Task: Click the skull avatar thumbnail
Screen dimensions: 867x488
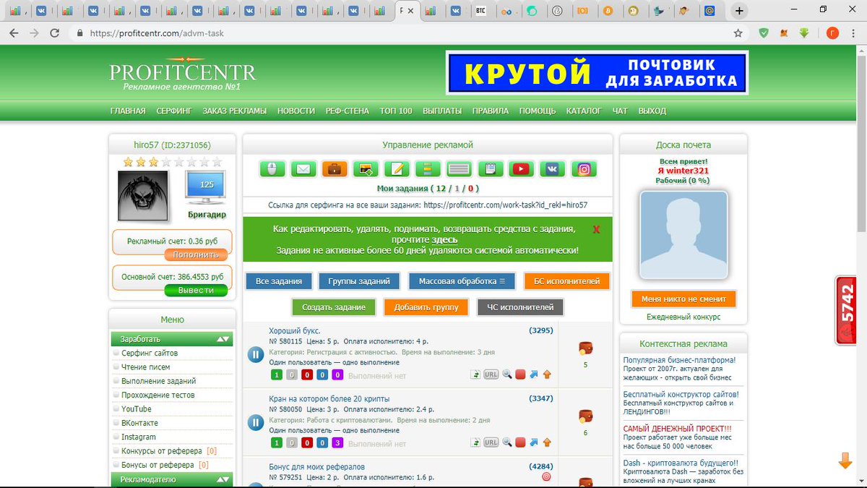Action: tap(143, 196)
